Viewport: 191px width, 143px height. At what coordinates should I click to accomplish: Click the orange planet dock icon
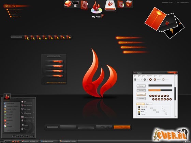tap(68, 4)
